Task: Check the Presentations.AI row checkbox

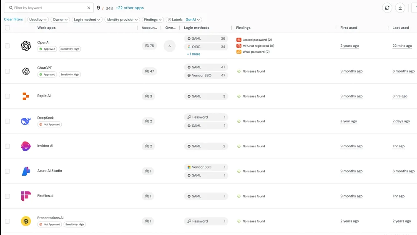Action: [x=8, y=221]
